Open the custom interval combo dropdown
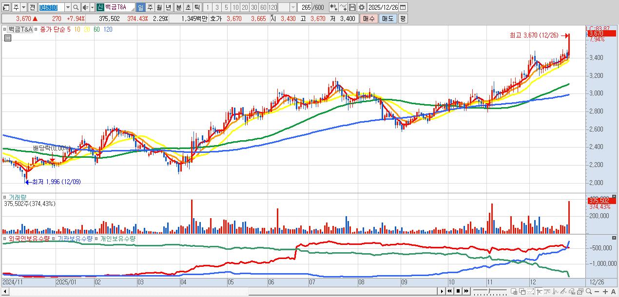619x297 pixels. coord(293,7)
